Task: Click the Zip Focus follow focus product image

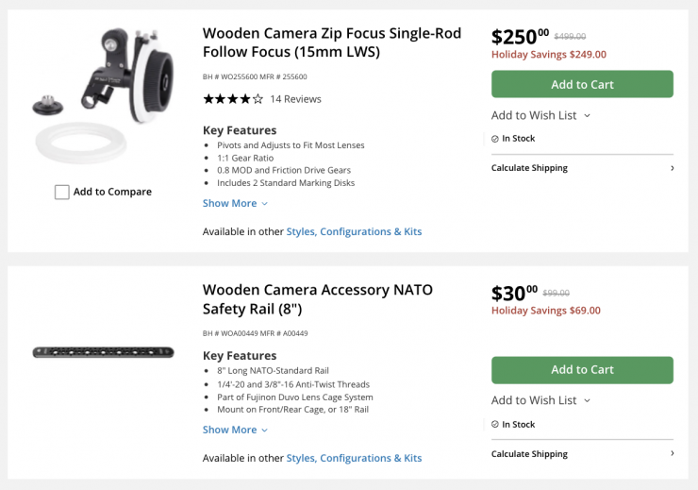Action: (x=102, y=94)
